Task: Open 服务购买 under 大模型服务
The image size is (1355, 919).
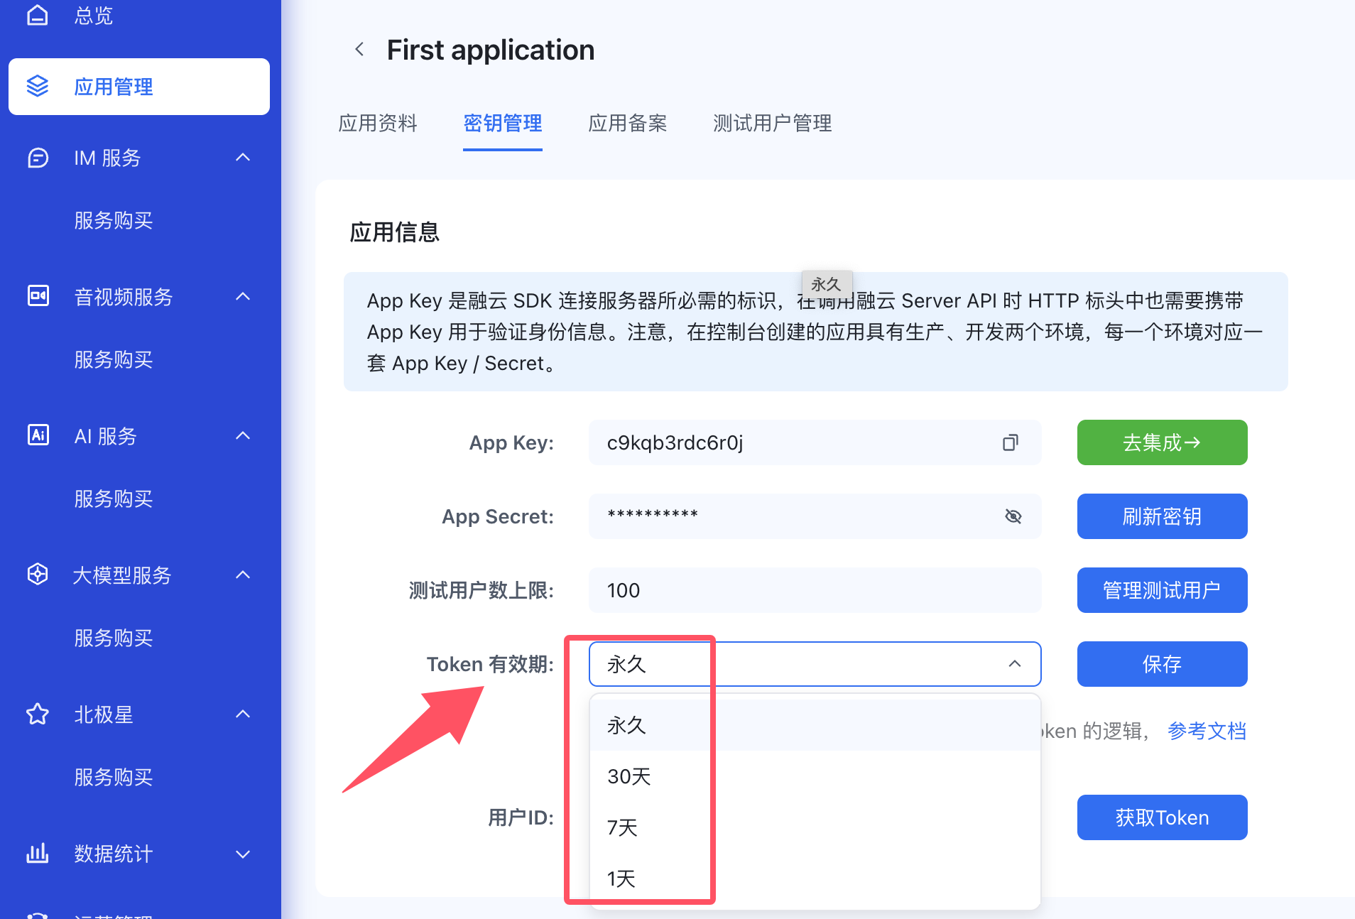Action: click(114, 638)
